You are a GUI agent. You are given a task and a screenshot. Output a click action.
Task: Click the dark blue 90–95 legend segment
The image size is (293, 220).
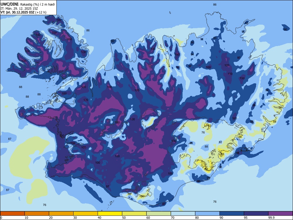(232, 214)
